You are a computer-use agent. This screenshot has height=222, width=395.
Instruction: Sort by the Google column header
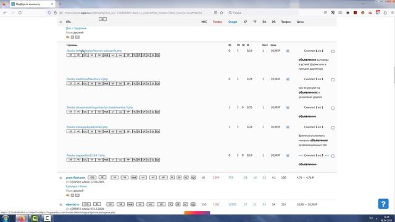coord(233,22)
